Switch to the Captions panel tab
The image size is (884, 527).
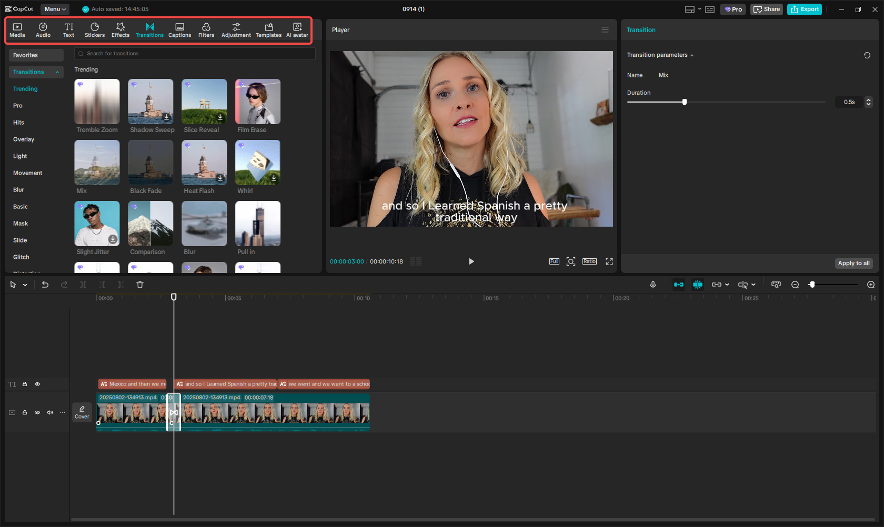click(179, 29)
